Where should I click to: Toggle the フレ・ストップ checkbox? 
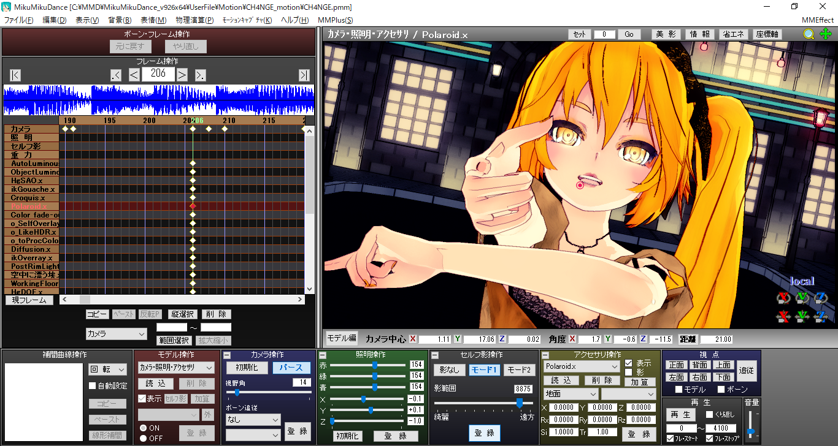709,439
